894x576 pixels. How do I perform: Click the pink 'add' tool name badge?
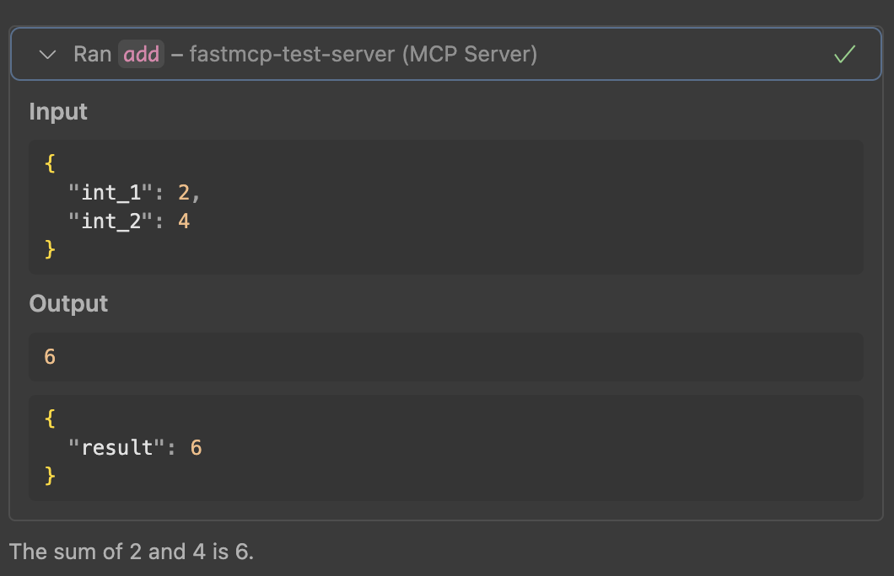tap(141, 55)
